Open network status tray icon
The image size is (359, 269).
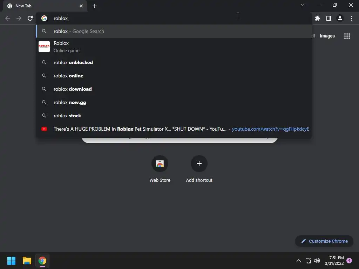[x=308, y=261]
